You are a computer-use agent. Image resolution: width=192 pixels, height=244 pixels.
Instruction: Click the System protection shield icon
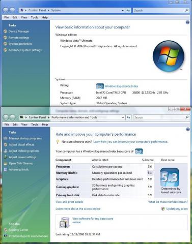(5, 44)
